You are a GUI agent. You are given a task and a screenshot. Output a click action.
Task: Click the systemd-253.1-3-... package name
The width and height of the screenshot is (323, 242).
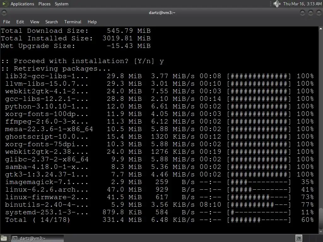(x=47, y=212)
